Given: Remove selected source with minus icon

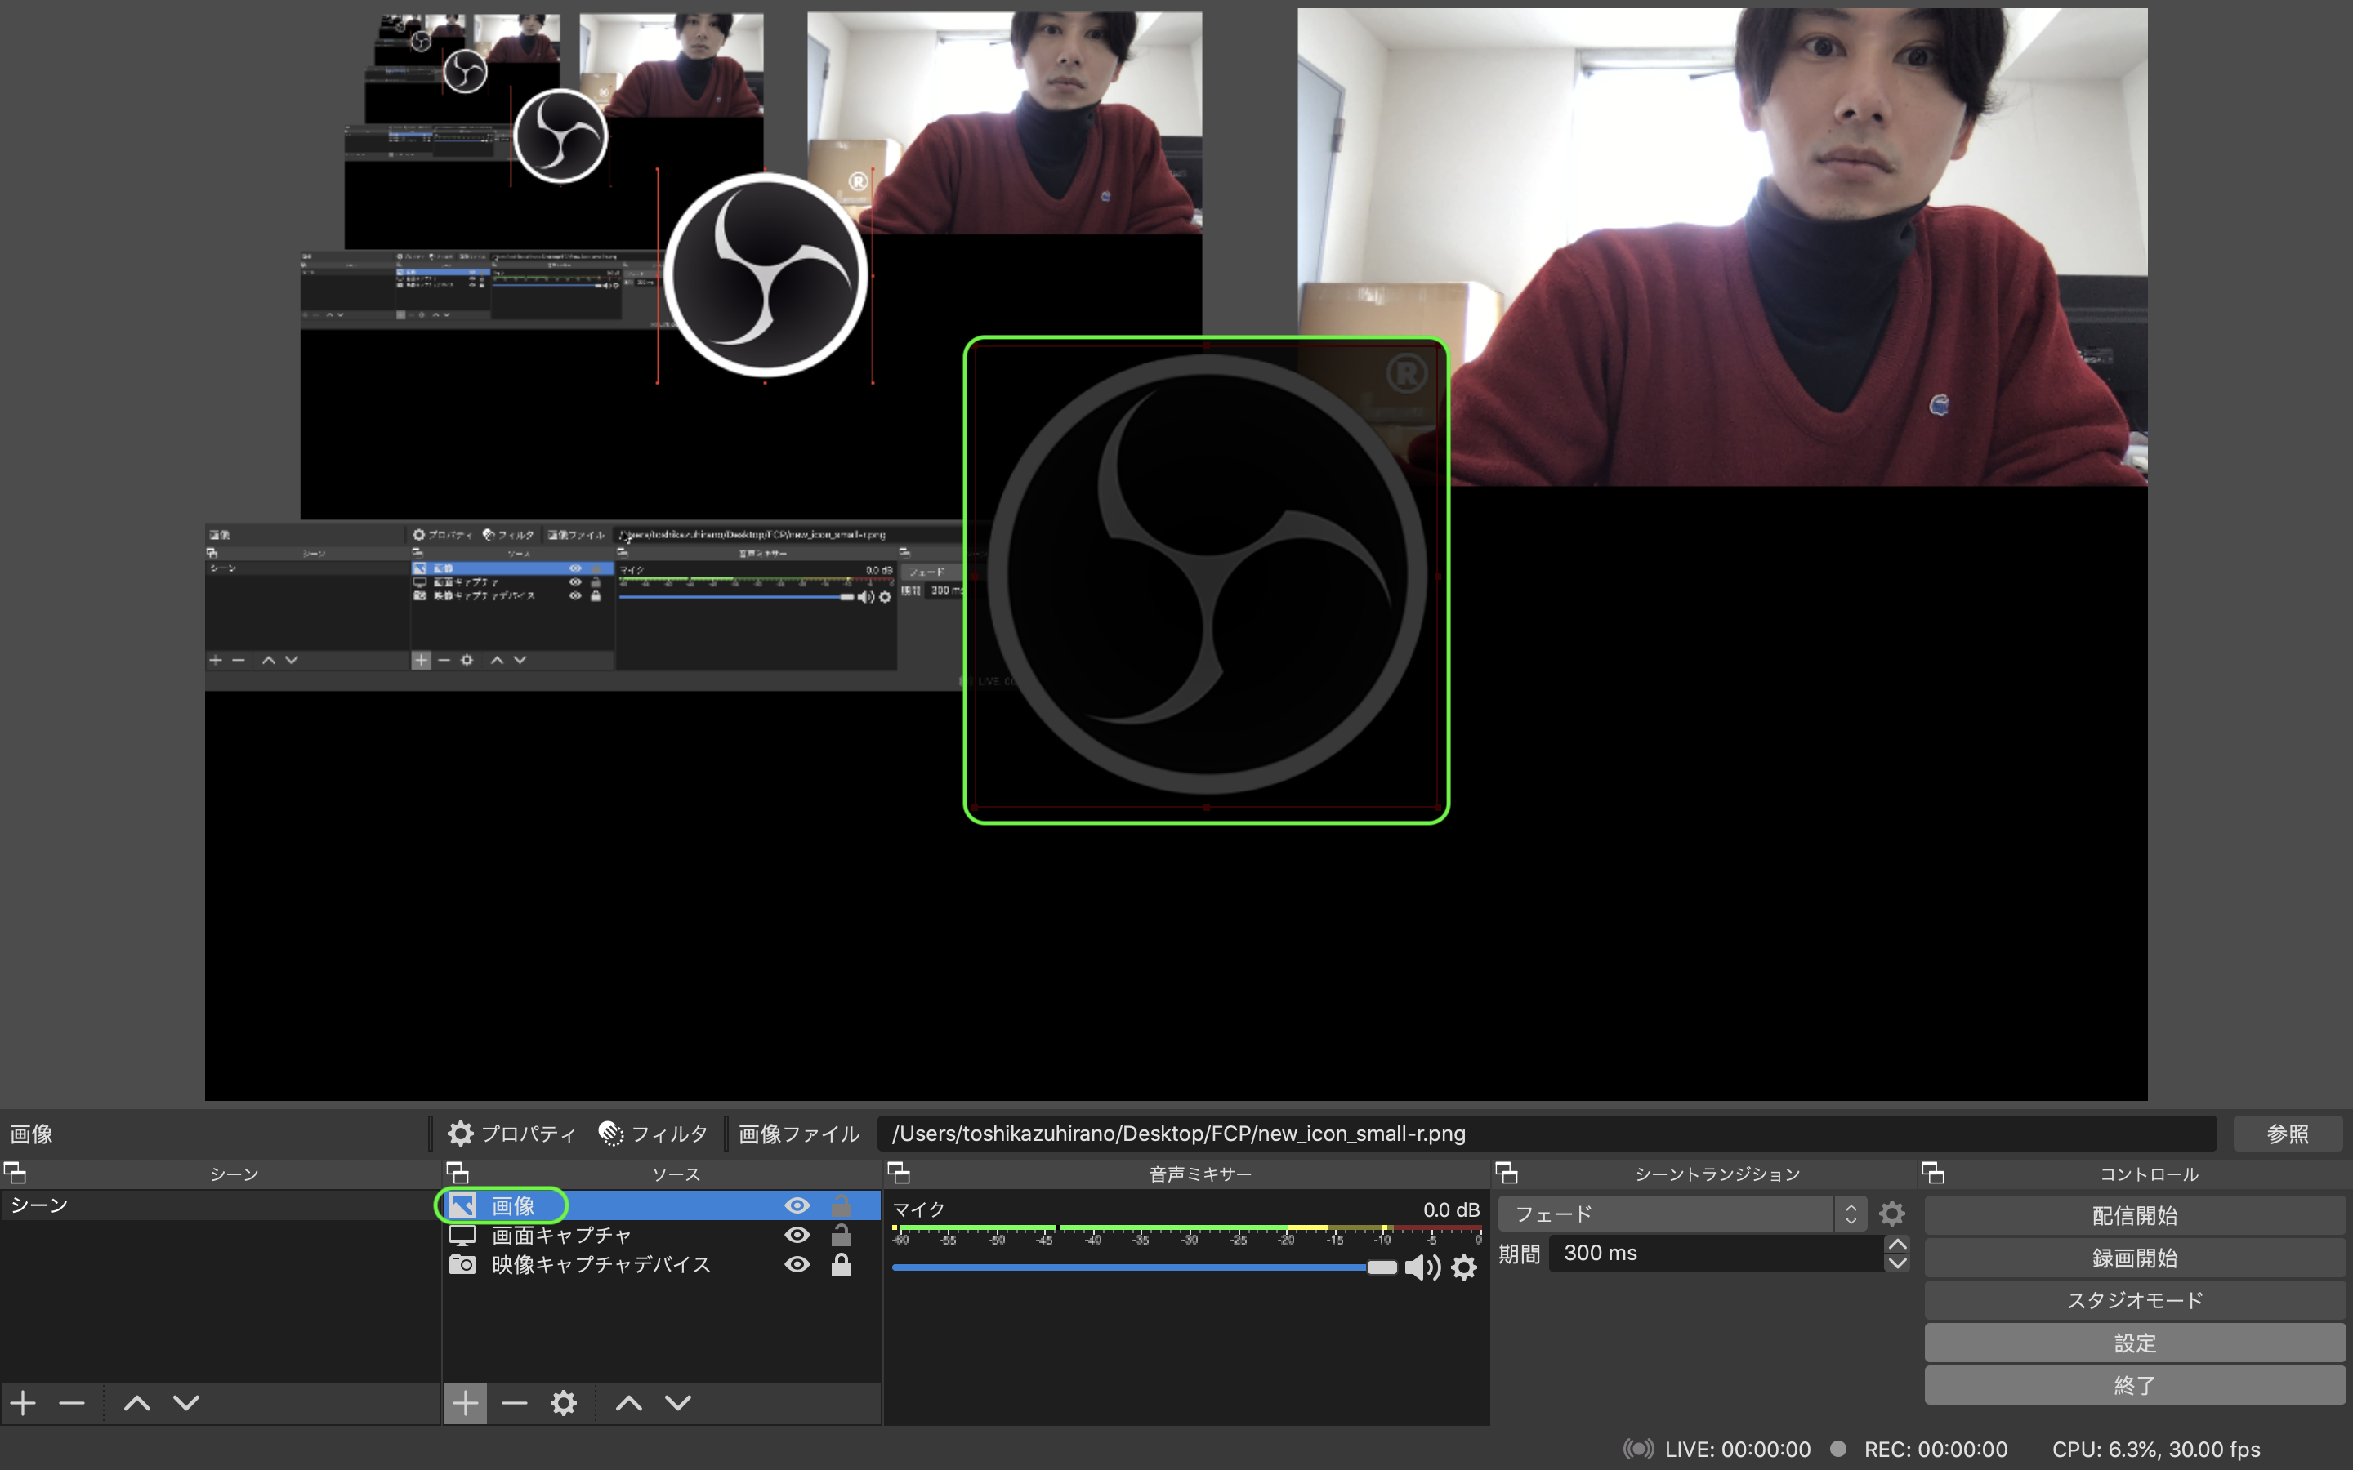Looking at the screenshot, I should [515, 1403].
